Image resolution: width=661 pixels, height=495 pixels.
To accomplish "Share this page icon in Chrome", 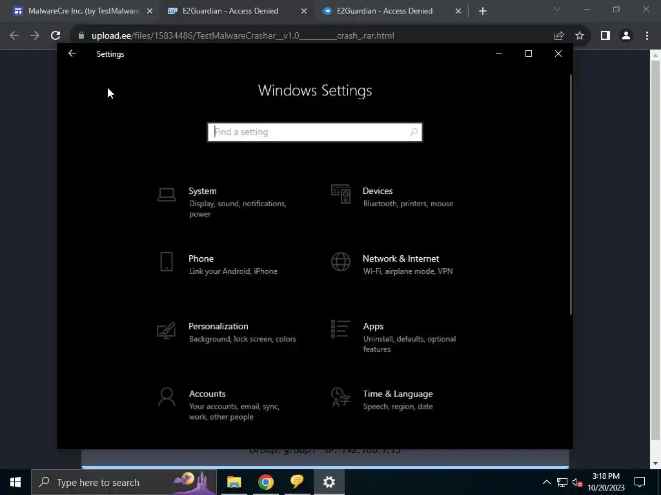I will [x=559, y=35].
